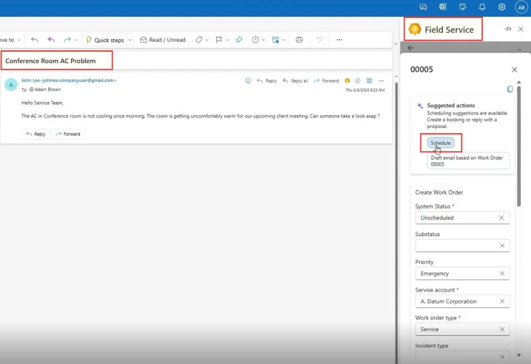
Task: Click the Undo icon in the toolbar
Action: tap(319, 40)
